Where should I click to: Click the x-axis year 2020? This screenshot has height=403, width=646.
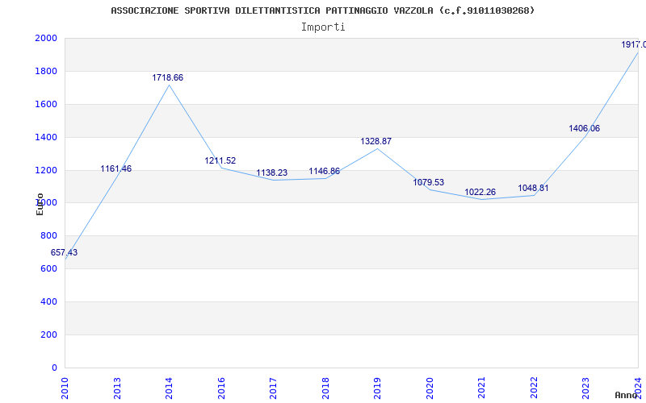coord(430,388)
